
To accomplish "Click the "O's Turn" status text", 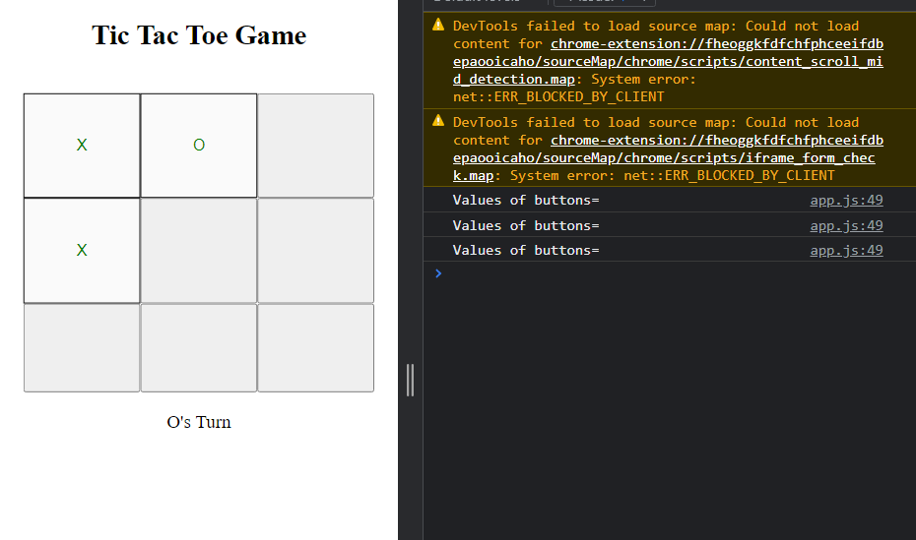I will coord(199,422).
